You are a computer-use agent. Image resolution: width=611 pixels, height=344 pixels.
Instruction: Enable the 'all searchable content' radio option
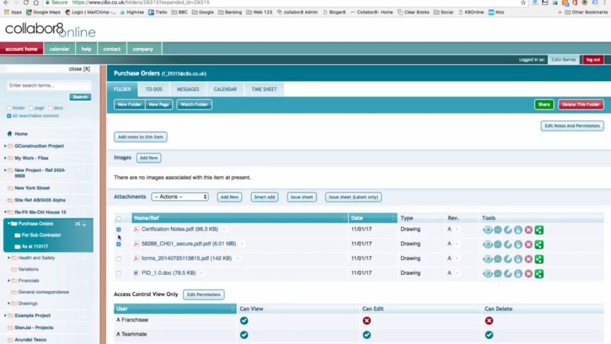[8, 116]
